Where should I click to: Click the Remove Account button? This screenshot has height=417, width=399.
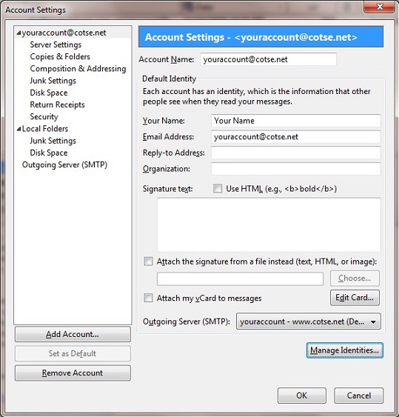(x=73, y=373)
